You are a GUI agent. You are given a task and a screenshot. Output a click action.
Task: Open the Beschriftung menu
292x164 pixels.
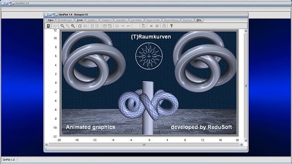click(171, 20)
